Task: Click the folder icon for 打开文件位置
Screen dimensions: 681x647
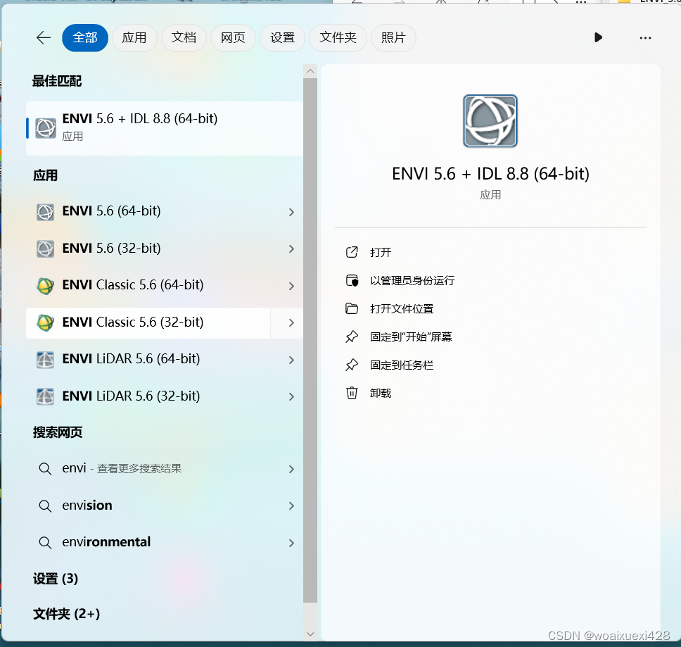Action: [x=351, y=308]
